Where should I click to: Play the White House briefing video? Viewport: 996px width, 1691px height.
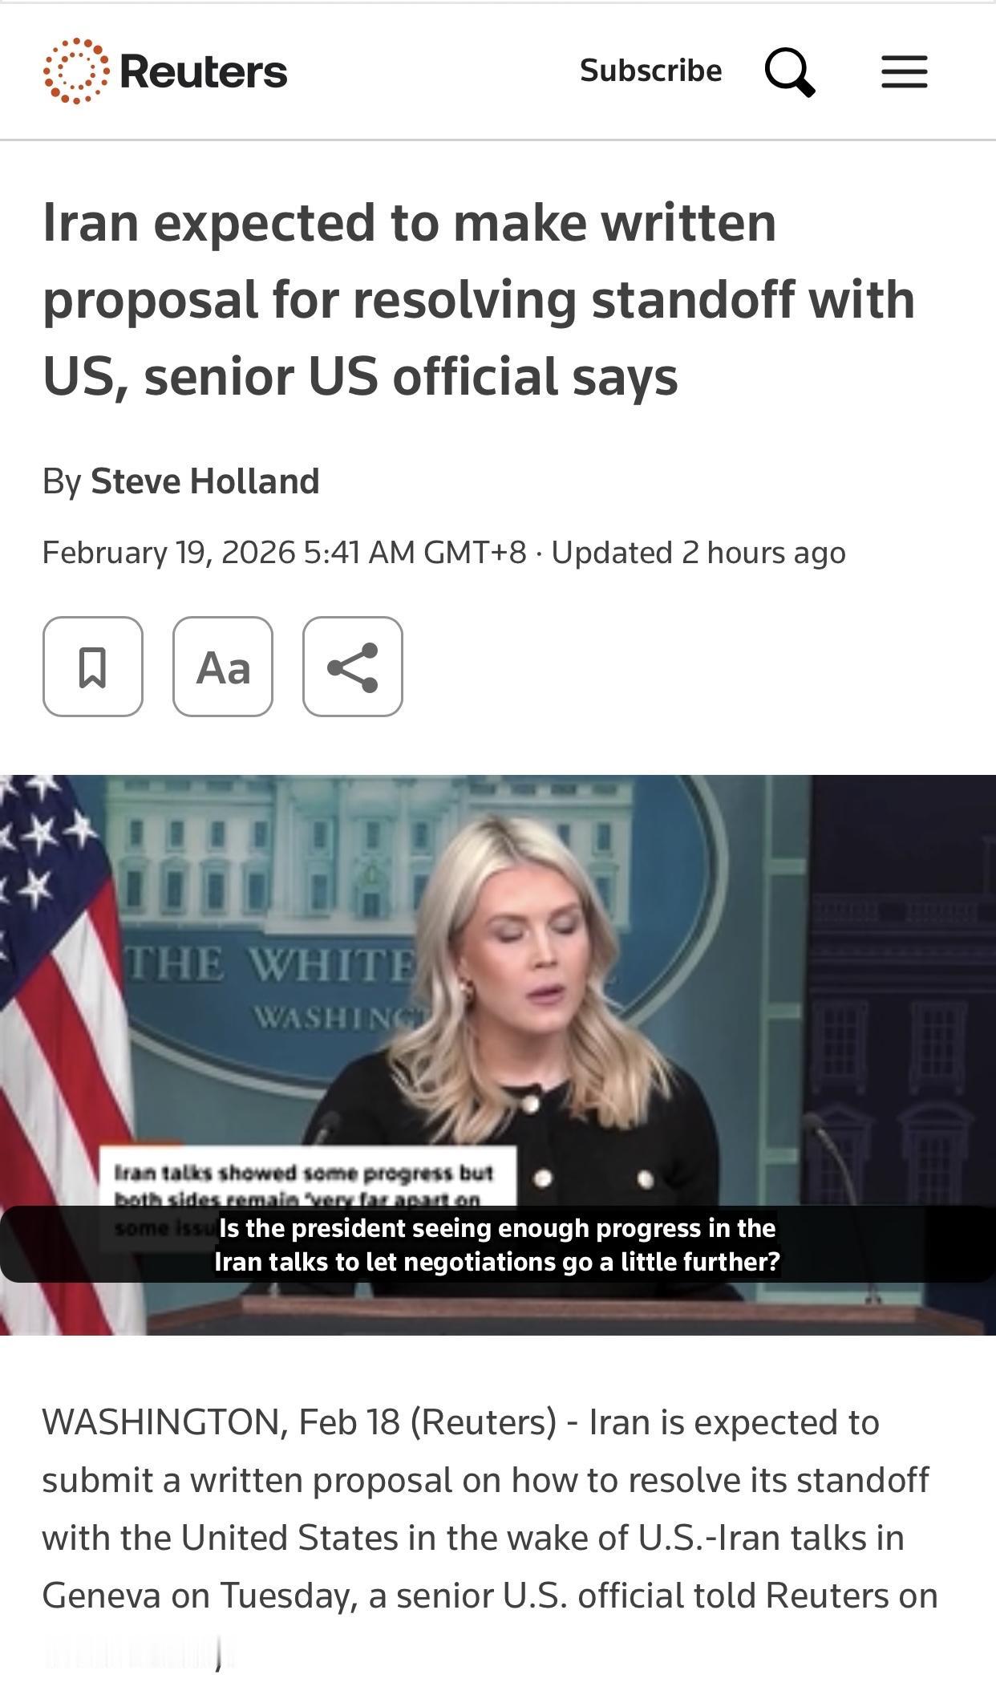tap(498, 1055)
